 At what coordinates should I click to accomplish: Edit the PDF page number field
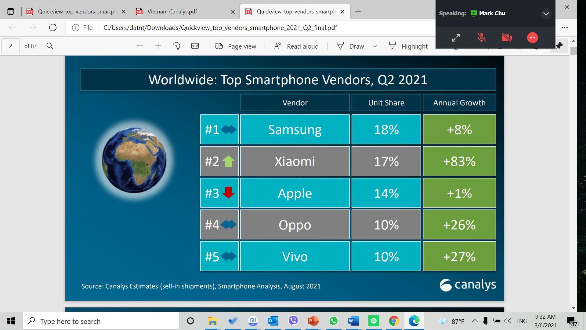tap(11, 46)
